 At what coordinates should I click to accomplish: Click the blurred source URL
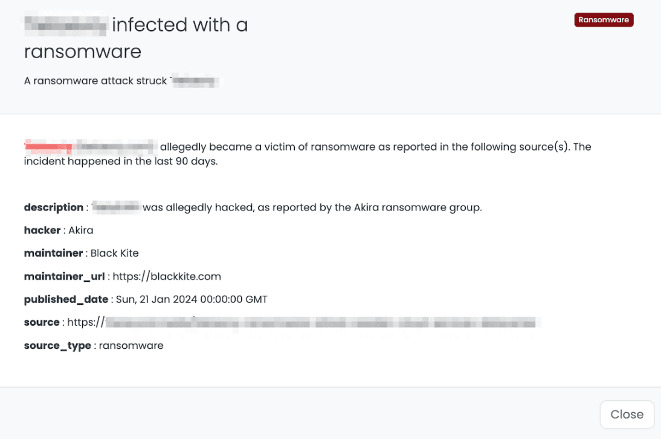pos(320,322)
